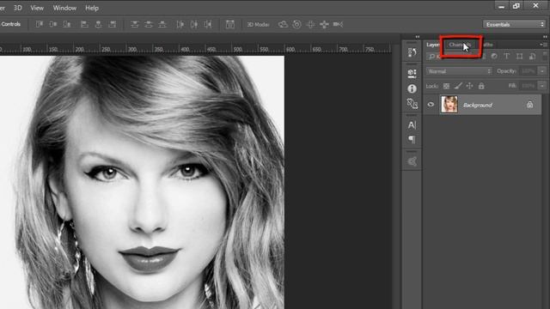Viewport: 550px width, 309px height.
Task: Toggle Background layer visibility eye
Action: coord(431,105)
